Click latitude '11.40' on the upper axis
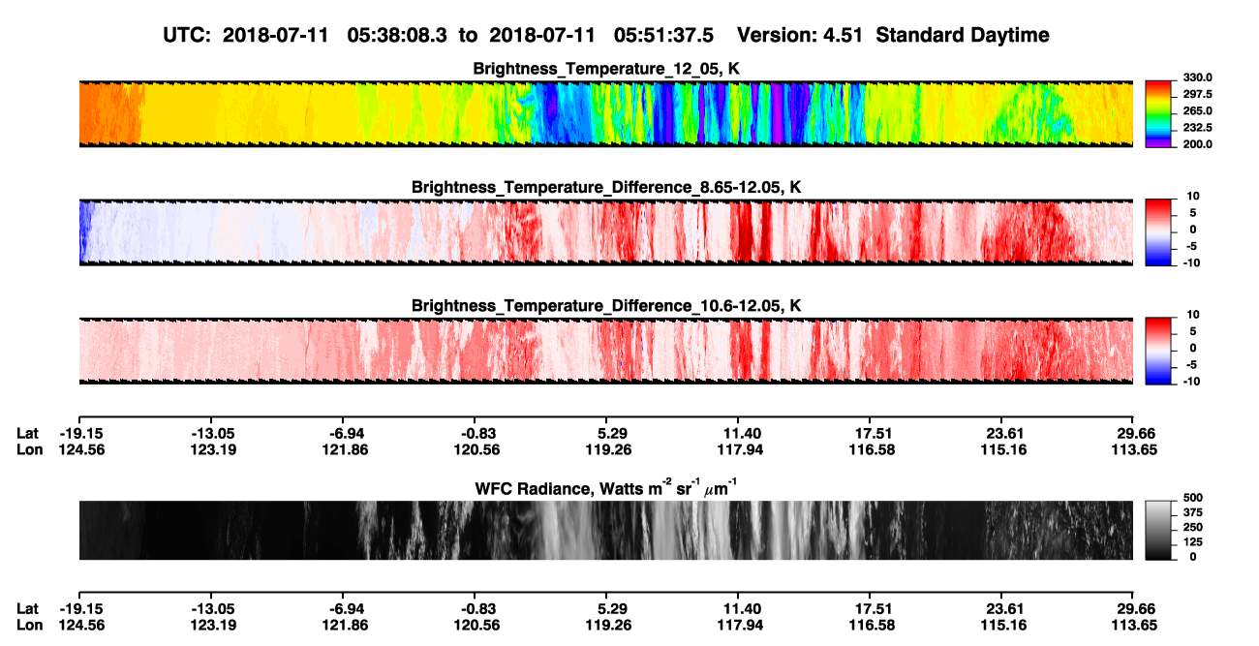Screen dimensions: 1259x646 point(738,434)
